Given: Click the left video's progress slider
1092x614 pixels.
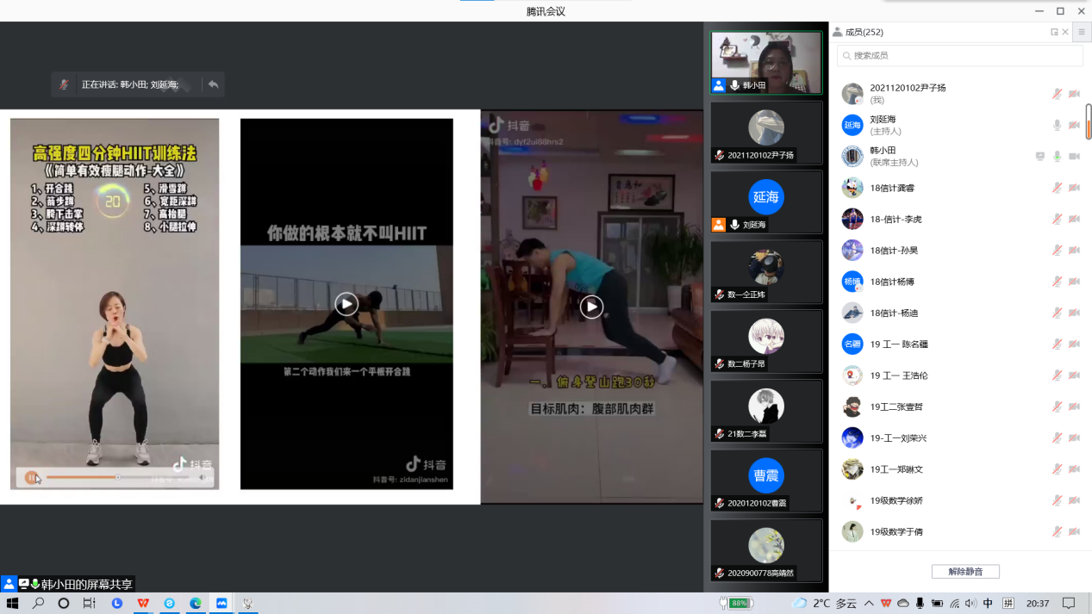Looking at the screenshot, I should coord(118,477).
